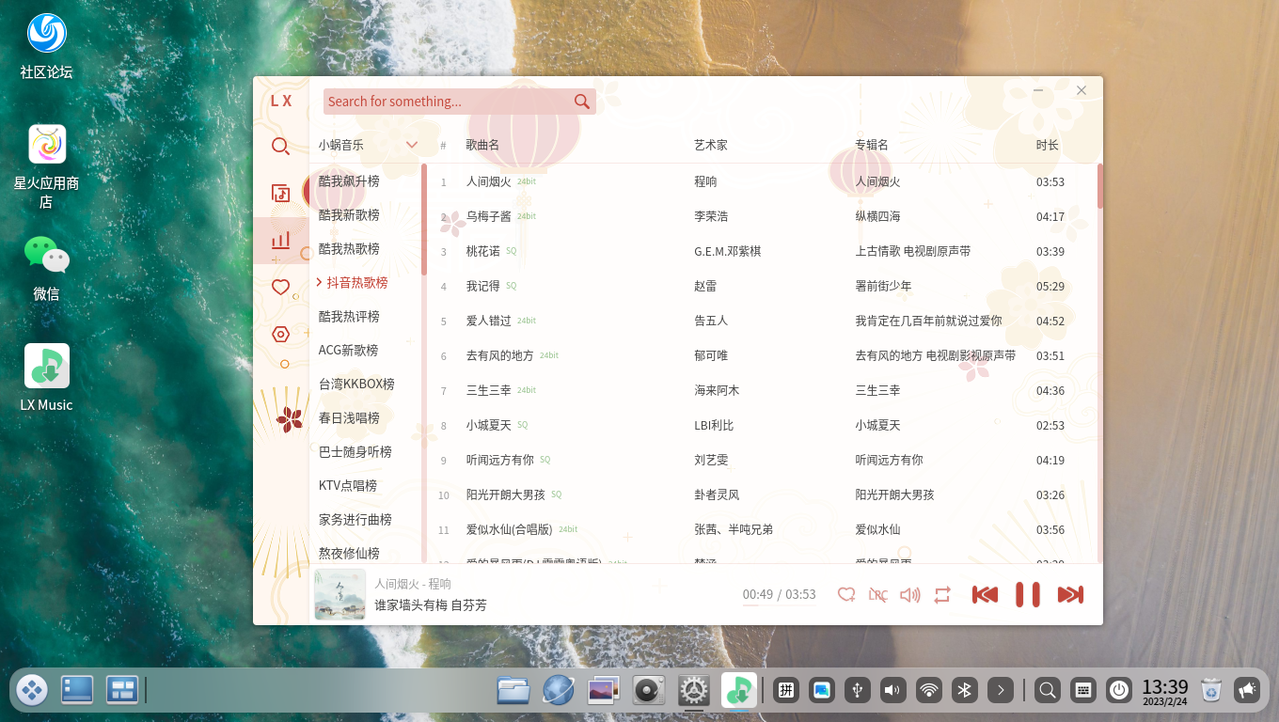Screen dimensions: 1279x722
Task: Open the ACG新歌榜 chart list
Action: 348,350
